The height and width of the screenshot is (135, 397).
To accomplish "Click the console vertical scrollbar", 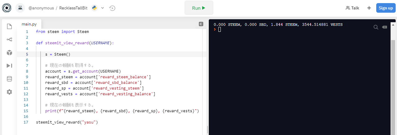I will click(x=393, y=87).
